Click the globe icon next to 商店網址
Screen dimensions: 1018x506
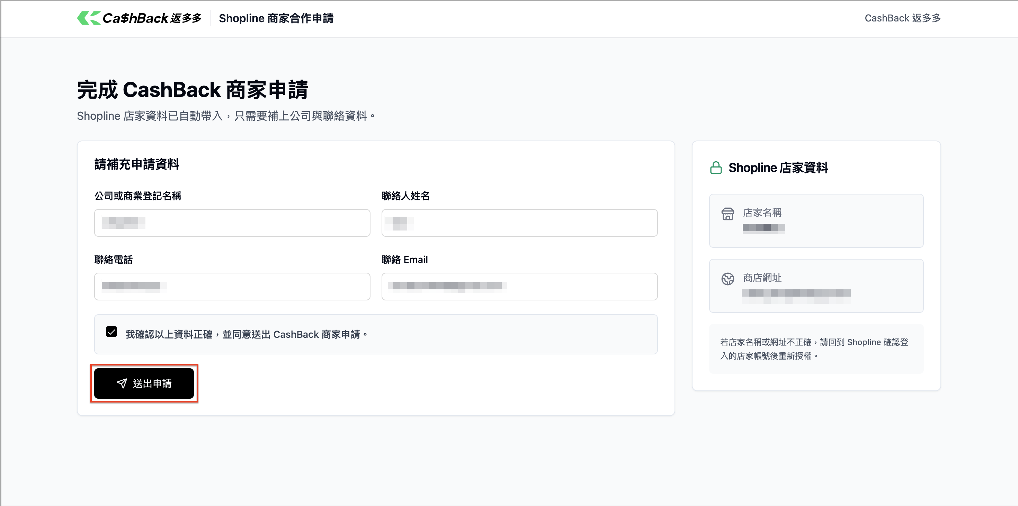pos(727,279)
